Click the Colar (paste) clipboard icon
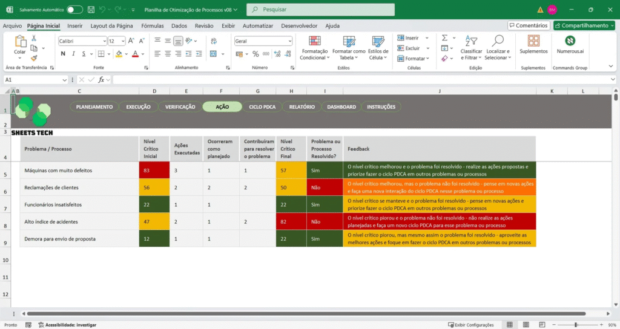 click(x=20, y=42)
